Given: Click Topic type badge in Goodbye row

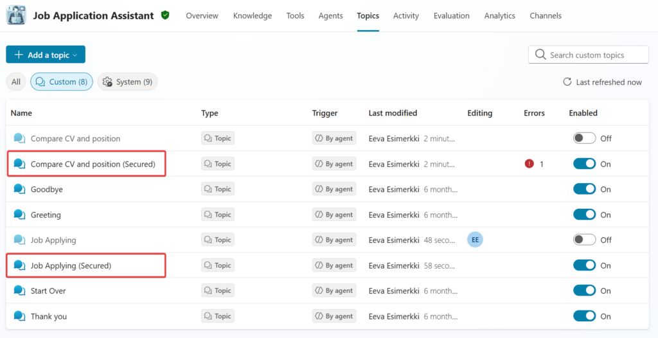Looking at the screenshot, I should 218,190.
